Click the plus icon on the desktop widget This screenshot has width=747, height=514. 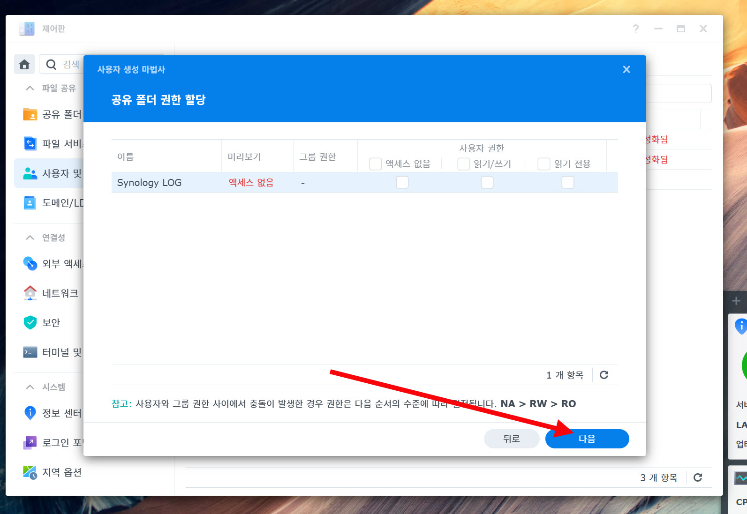click(736, 301)
